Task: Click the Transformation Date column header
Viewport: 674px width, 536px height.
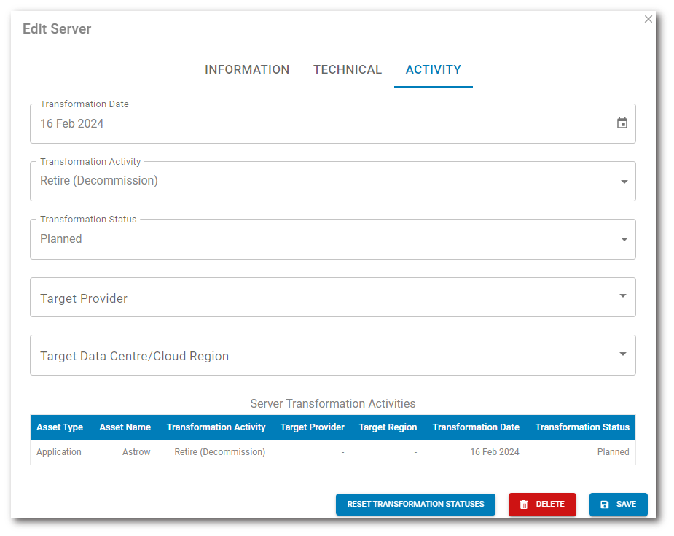Action: point(476,427)
